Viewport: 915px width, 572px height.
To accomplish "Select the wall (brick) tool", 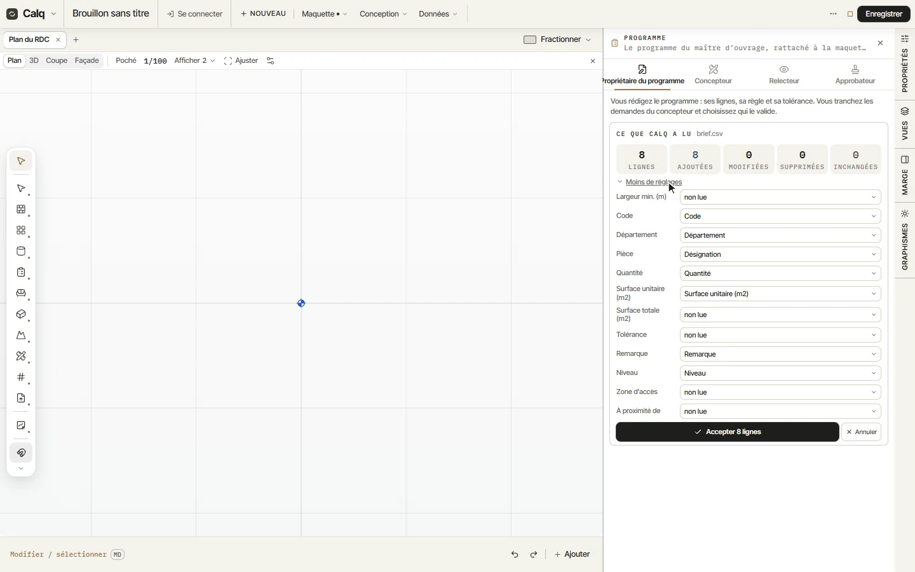I will pyautogui.click(x=21, y=210).
